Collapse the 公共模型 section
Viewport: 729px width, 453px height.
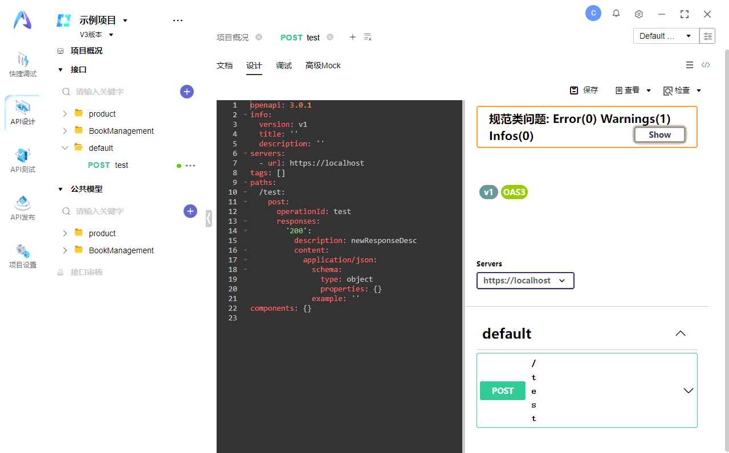60,190
